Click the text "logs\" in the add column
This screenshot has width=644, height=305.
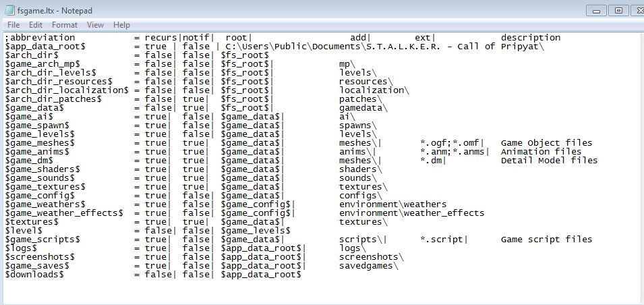click(x=353, y=248)
